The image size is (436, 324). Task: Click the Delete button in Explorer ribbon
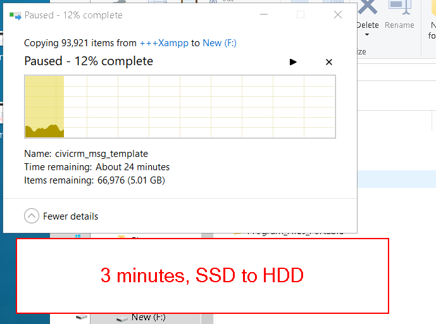[x=368, y=15]
